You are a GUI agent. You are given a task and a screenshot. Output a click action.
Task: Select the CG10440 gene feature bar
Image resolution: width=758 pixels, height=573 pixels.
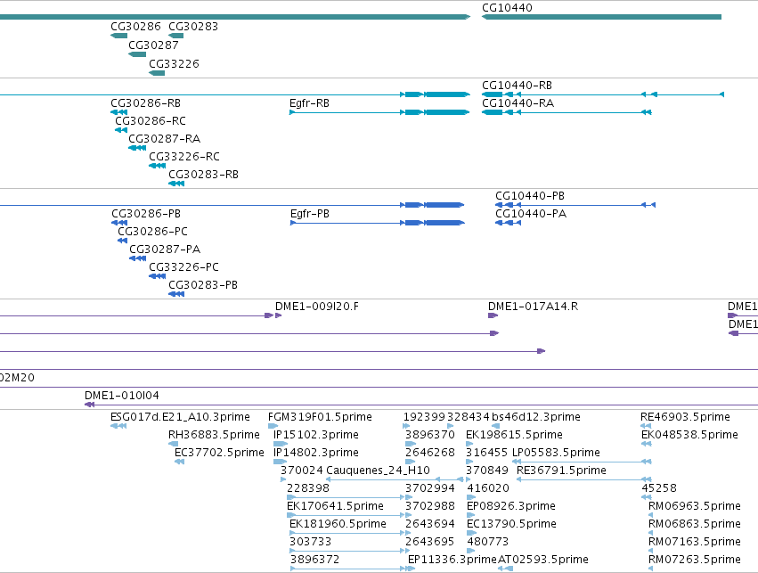tap(602, 17)
